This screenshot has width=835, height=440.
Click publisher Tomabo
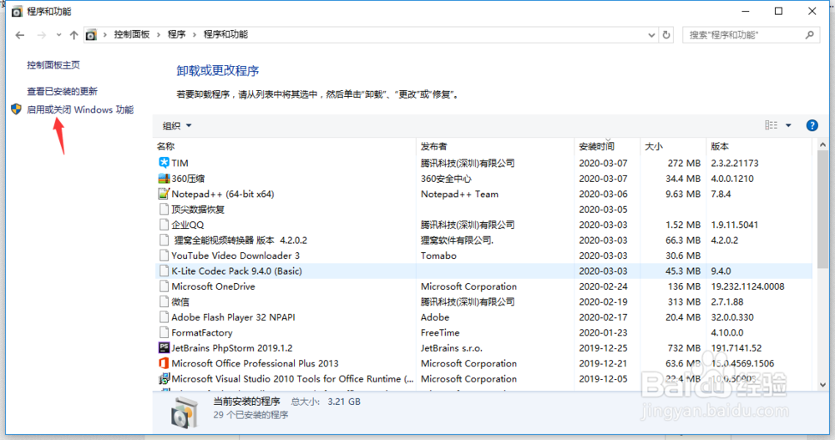click(x=439, y=255)
